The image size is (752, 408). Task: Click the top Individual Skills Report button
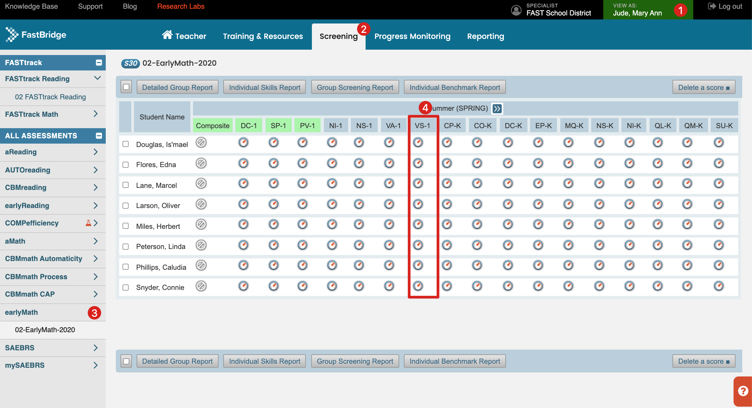[x=265, y=87]
